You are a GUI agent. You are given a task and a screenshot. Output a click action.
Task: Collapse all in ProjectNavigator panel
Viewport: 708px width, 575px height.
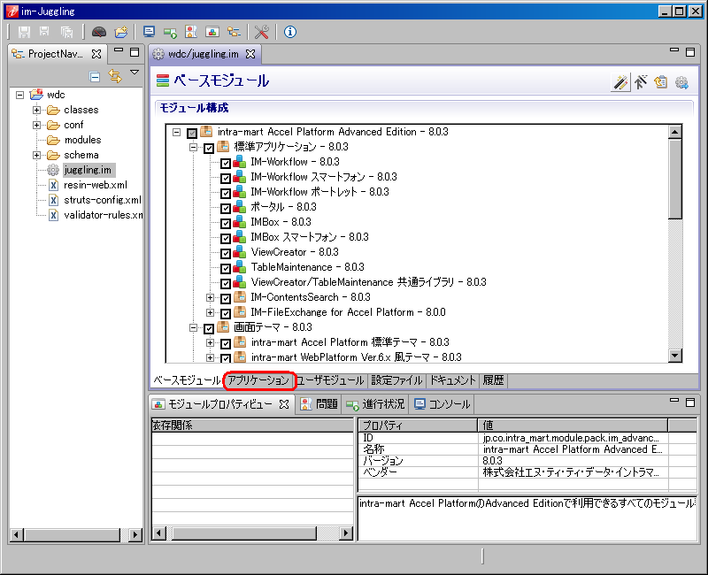click(x=95, y=77)
